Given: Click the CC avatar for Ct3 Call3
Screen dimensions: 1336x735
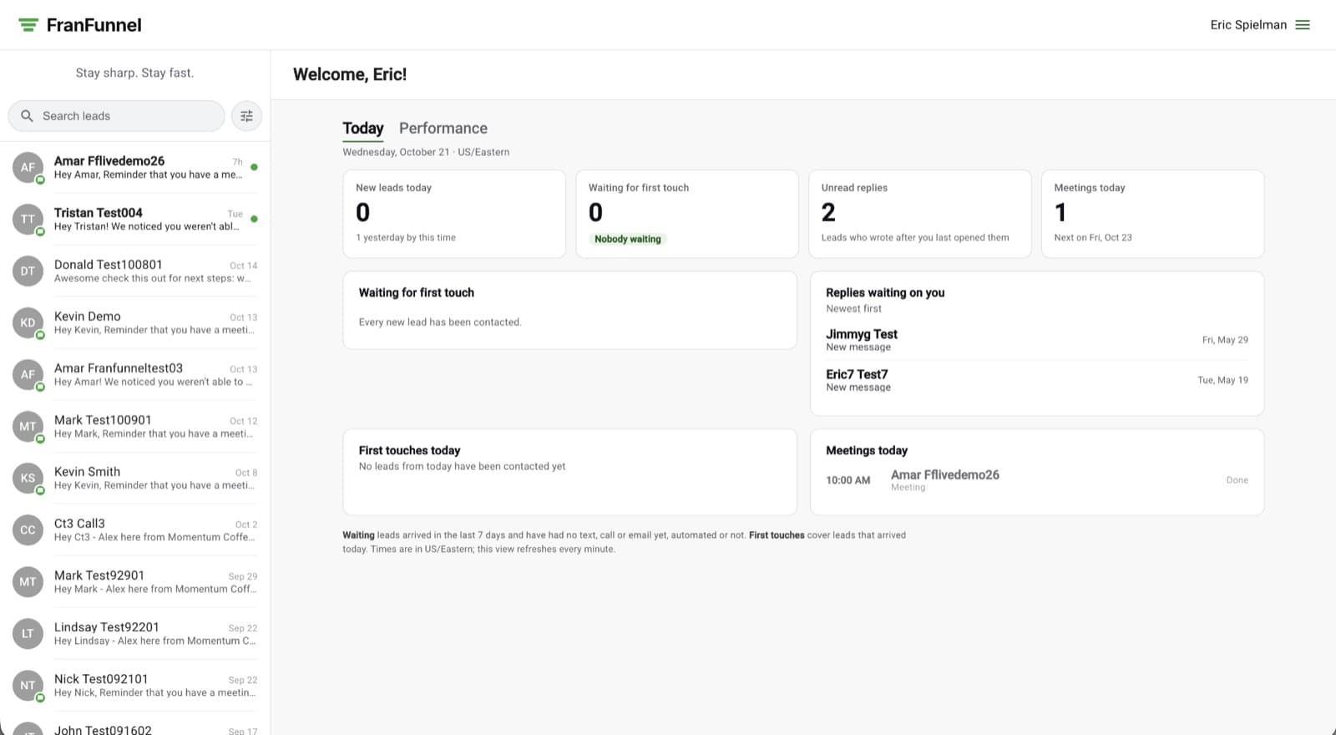Looking at the screenshot, I should tap(28, 530).
